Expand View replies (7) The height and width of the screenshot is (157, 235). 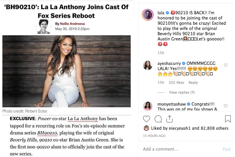coord(182,92)
